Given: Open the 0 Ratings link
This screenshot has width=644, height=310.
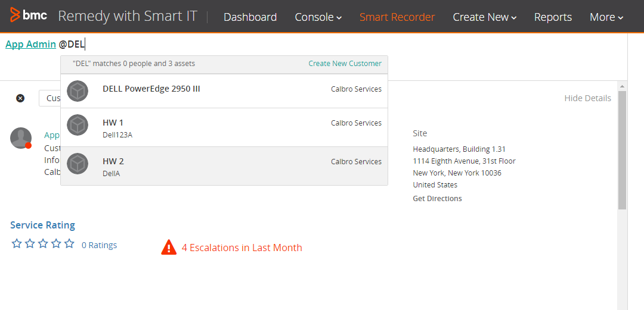Looking at the screenshot, I should (x=99, y=245).
